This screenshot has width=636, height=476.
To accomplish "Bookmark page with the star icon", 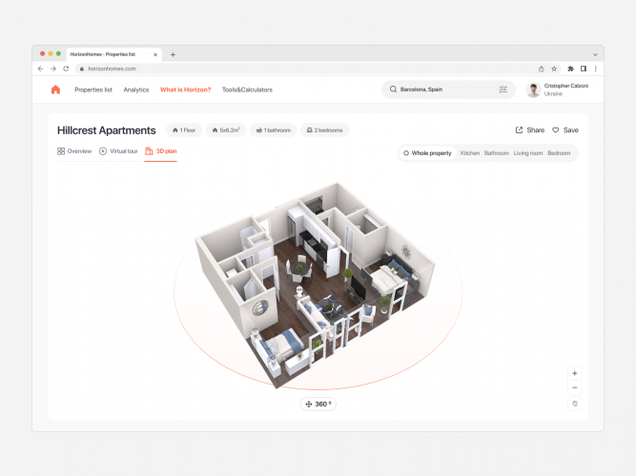I will click(x=554, y=69).
